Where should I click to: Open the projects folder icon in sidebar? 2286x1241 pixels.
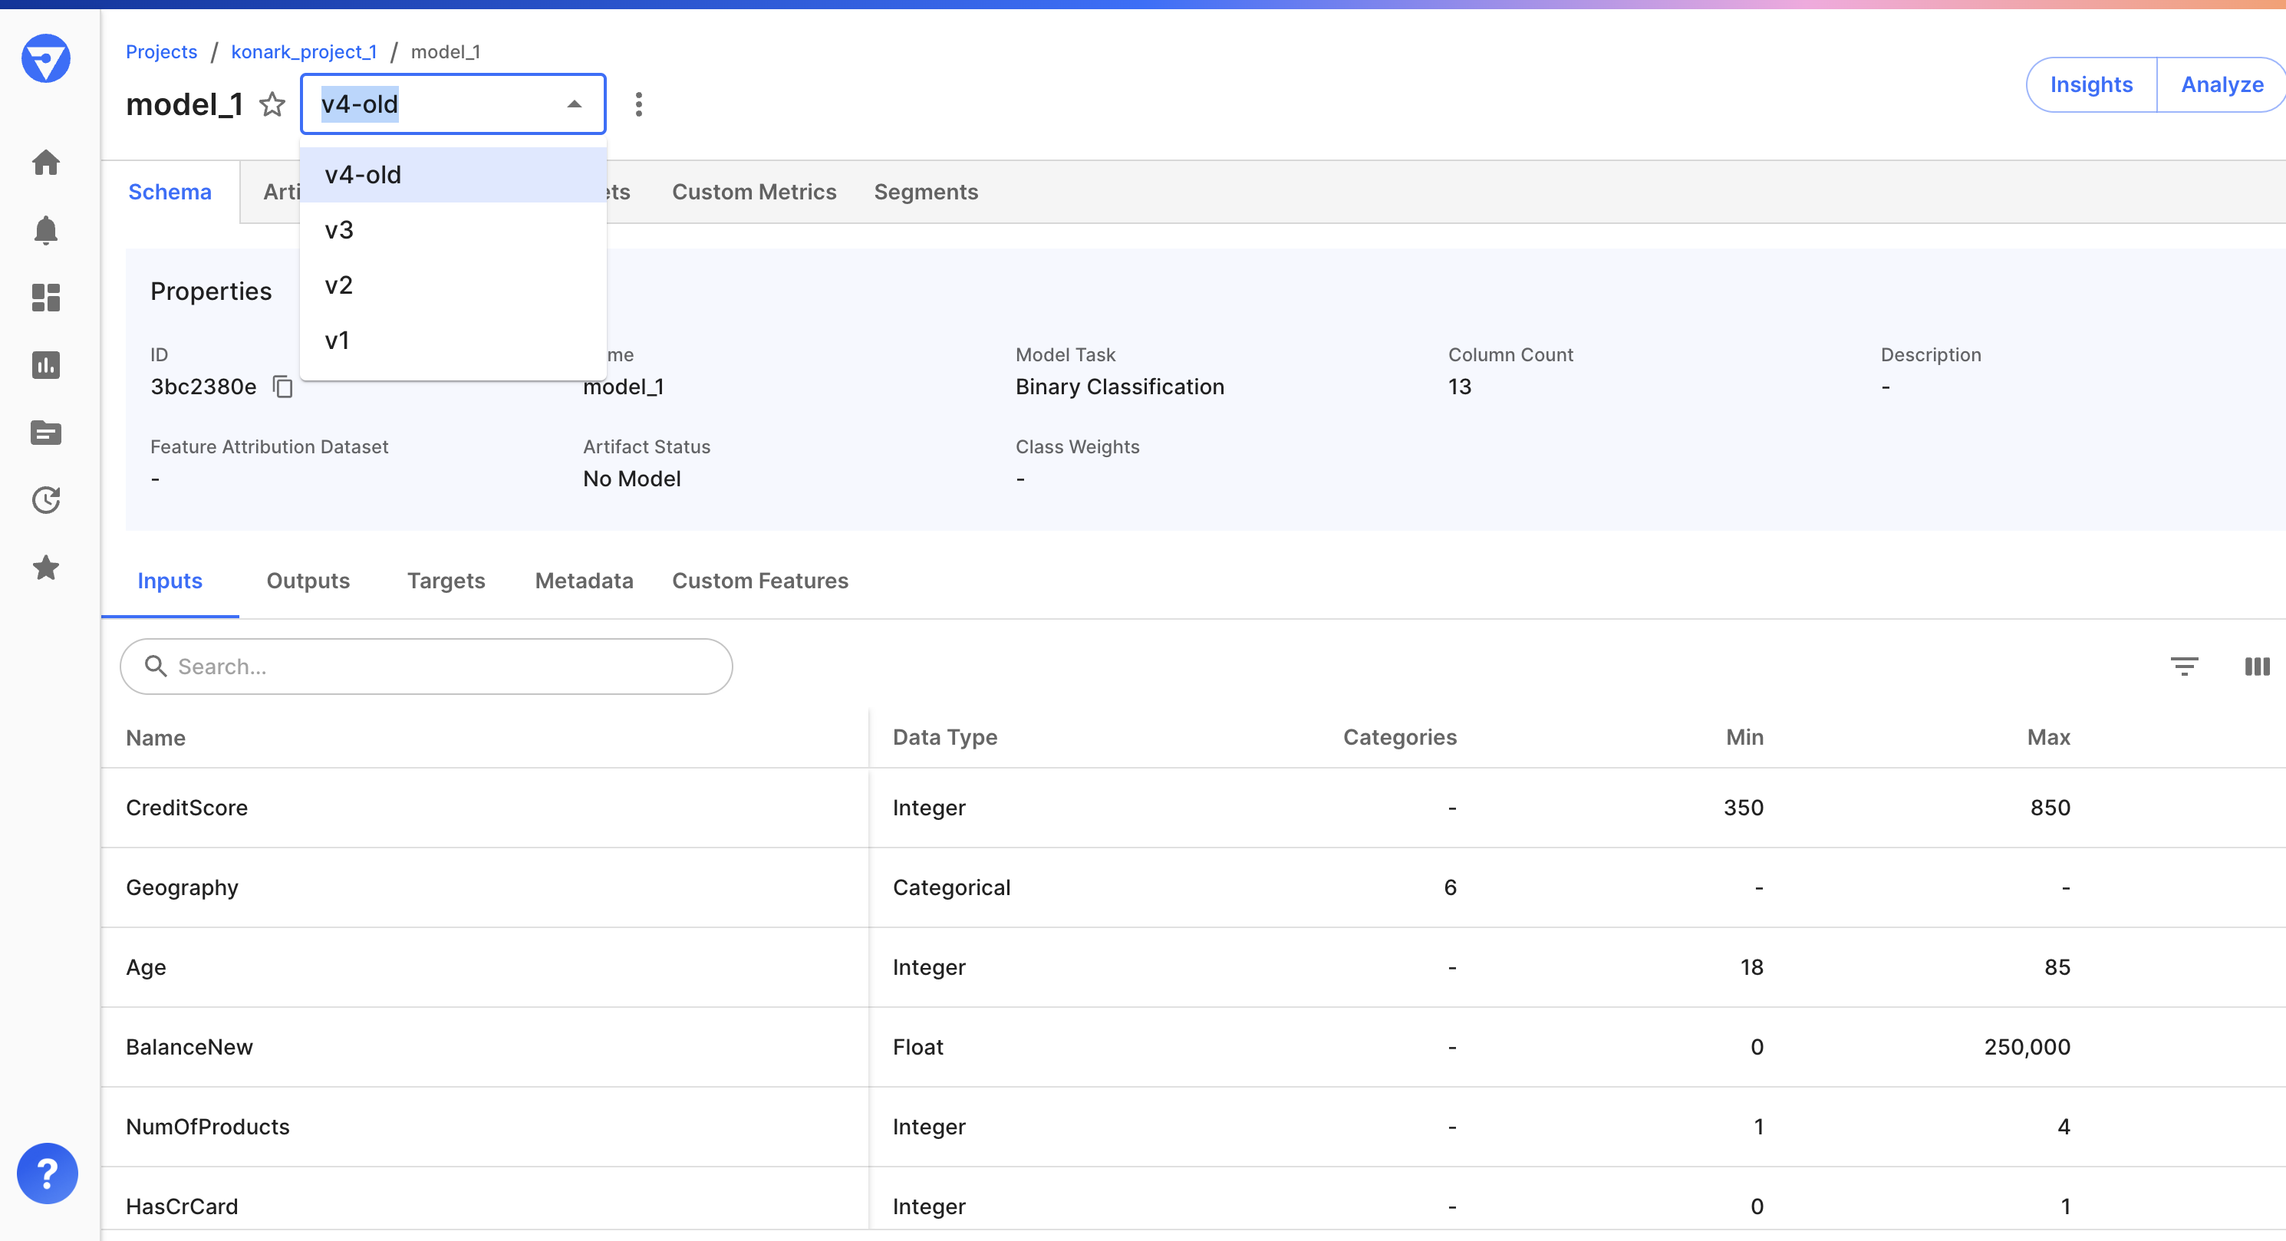tap(45, 433)
